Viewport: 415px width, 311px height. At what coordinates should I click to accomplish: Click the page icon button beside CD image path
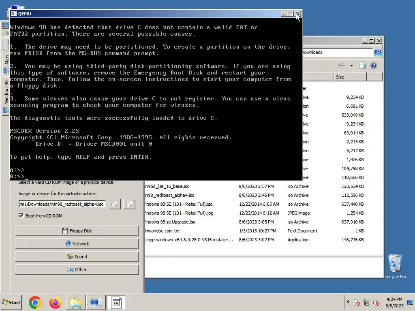tap(129, 204)
